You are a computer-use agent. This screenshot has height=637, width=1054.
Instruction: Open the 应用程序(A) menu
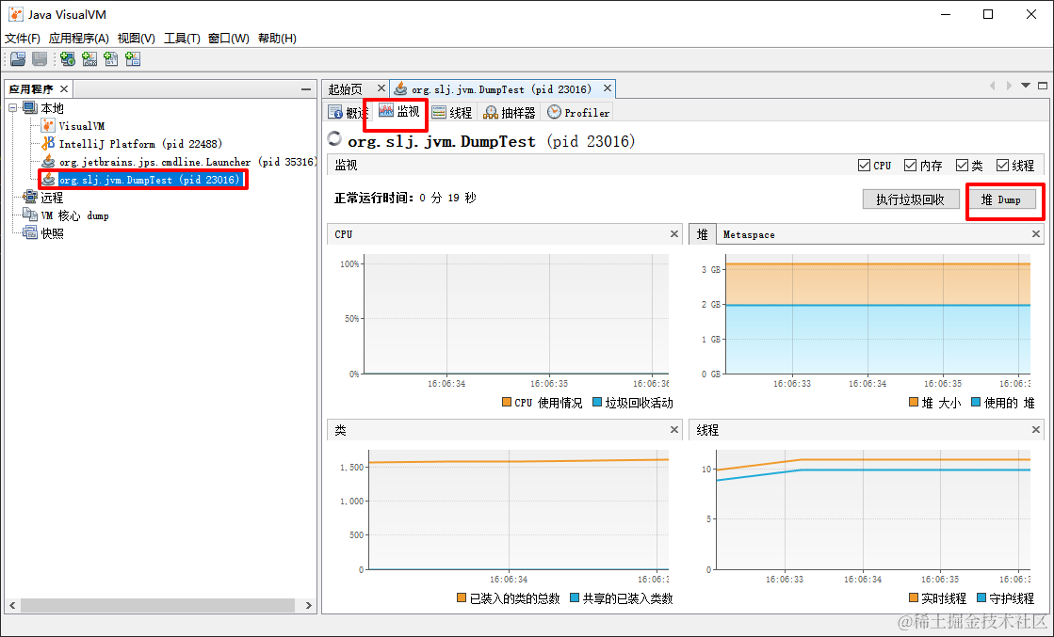(78, 39)
